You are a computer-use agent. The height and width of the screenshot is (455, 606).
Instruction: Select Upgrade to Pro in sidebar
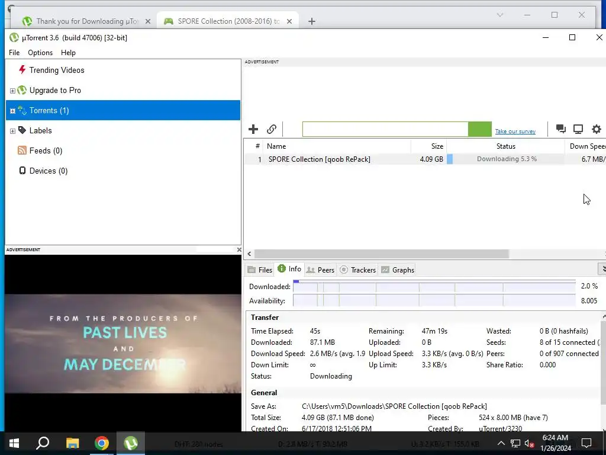[x=123, y=90]
